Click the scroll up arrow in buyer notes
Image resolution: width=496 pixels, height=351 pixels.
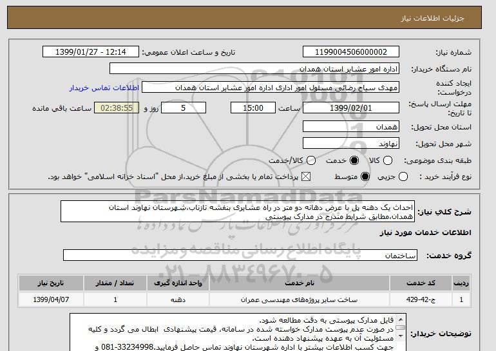(x=401, y=319)
